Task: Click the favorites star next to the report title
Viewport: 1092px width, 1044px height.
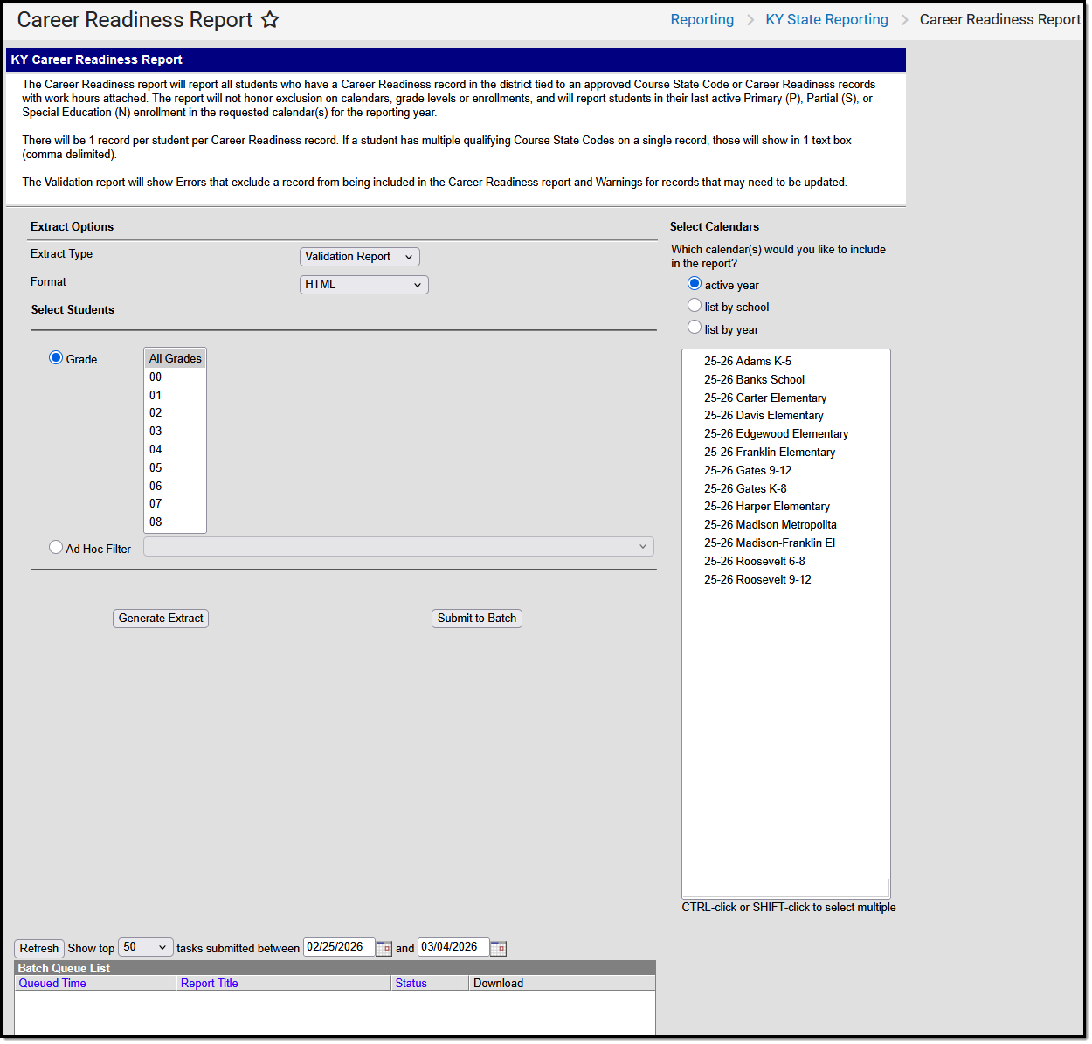Action: (270, 19)
